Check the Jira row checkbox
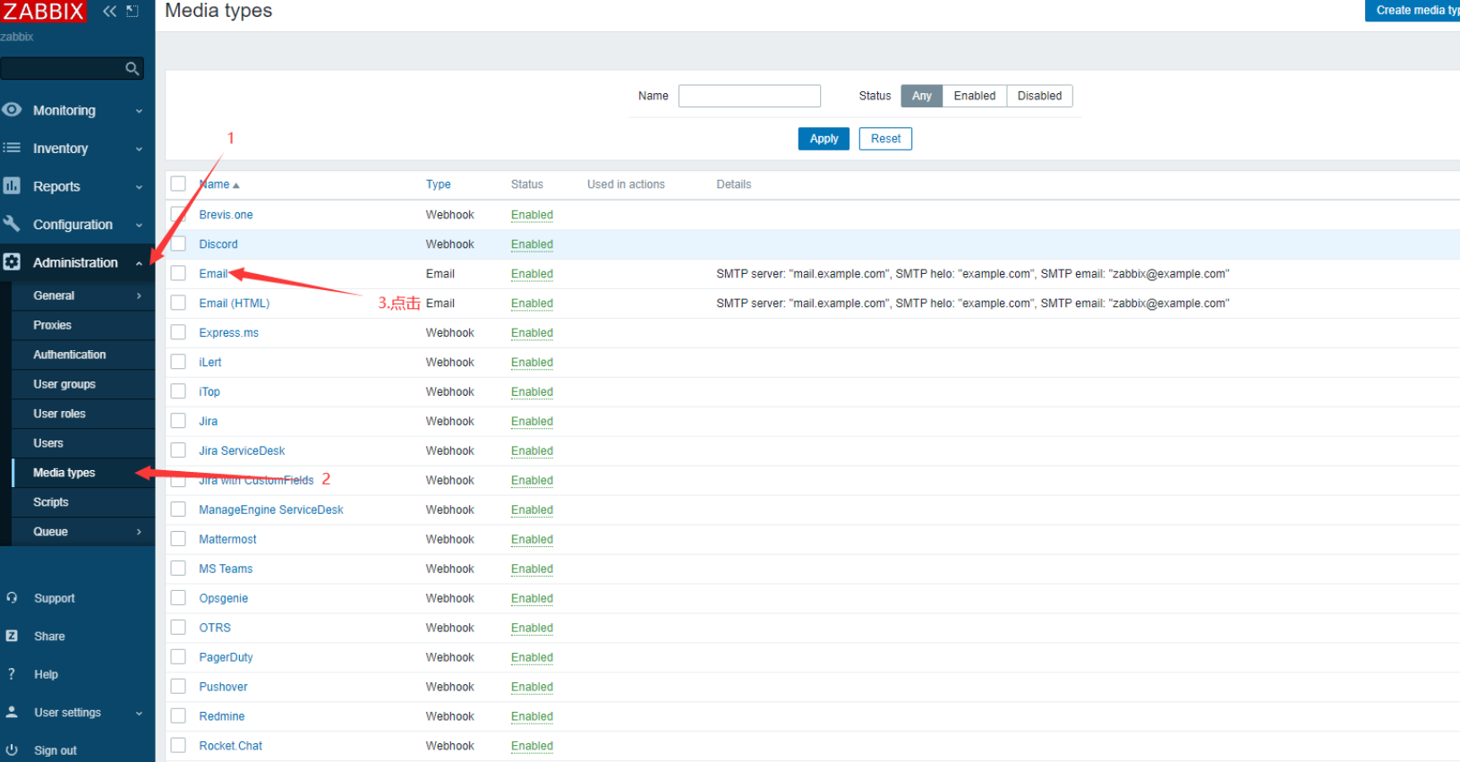1460x762 pixels. click(x=178, y=421)
